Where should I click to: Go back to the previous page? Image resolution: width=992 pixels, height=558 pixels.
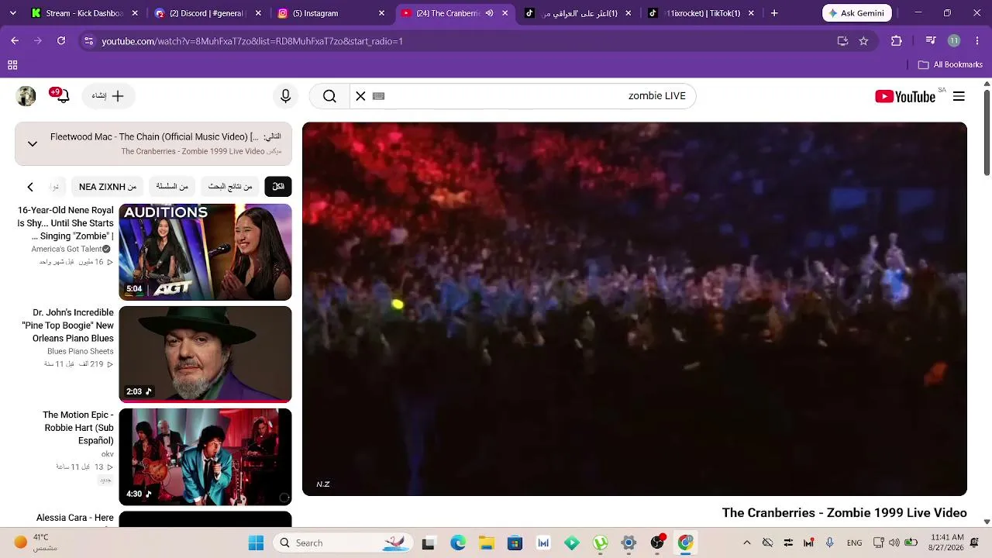tap(15, 41)
